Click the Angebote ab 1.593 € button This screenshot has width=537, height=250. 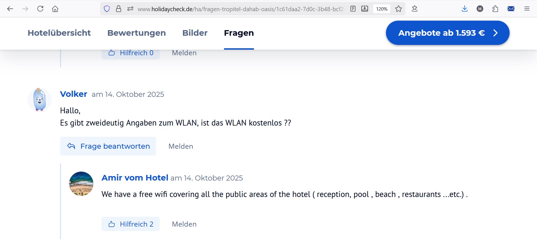pos(447,33)
